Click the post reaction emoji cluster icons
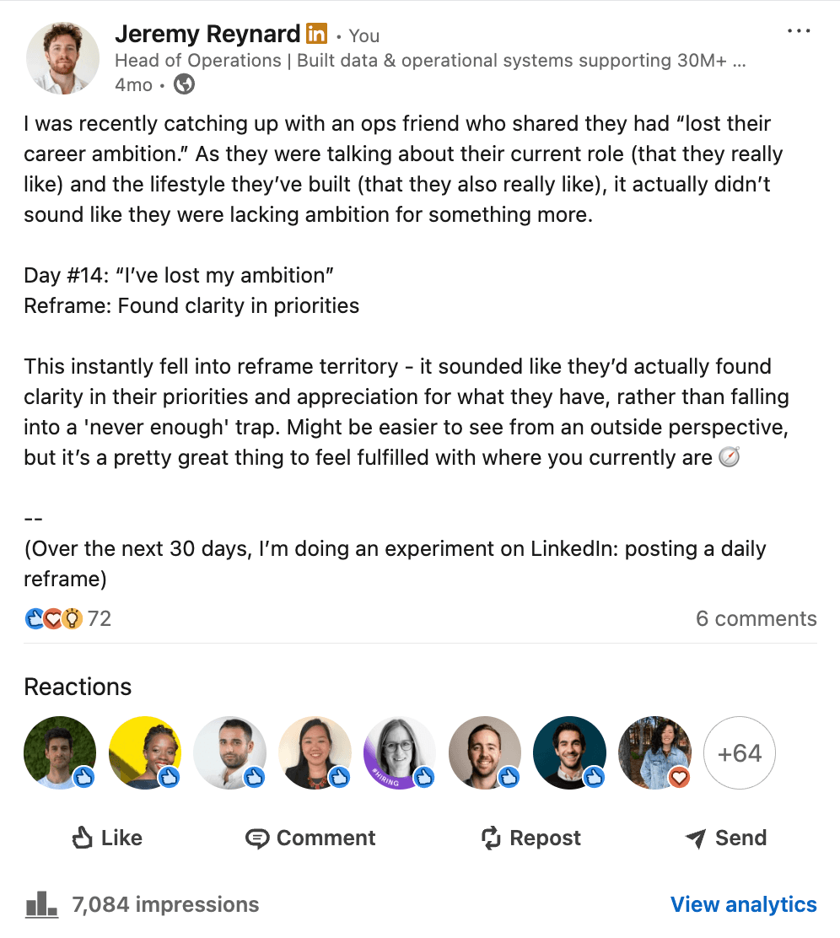The image size is (840, 938). (x=53, y=619)
